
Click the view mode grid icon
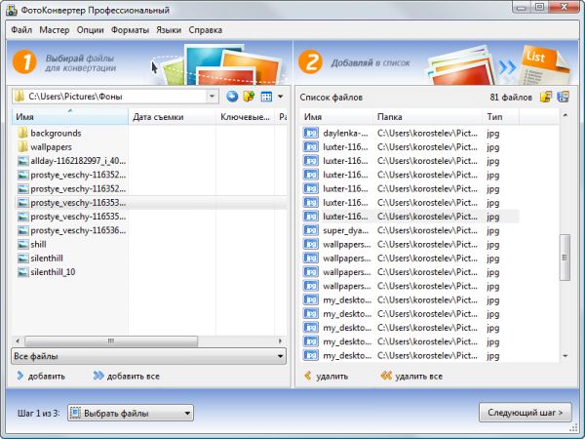266,97
